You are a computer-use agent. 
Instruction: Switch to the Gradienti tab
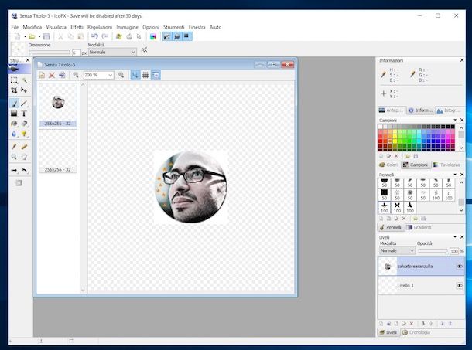tap(420, 228)
